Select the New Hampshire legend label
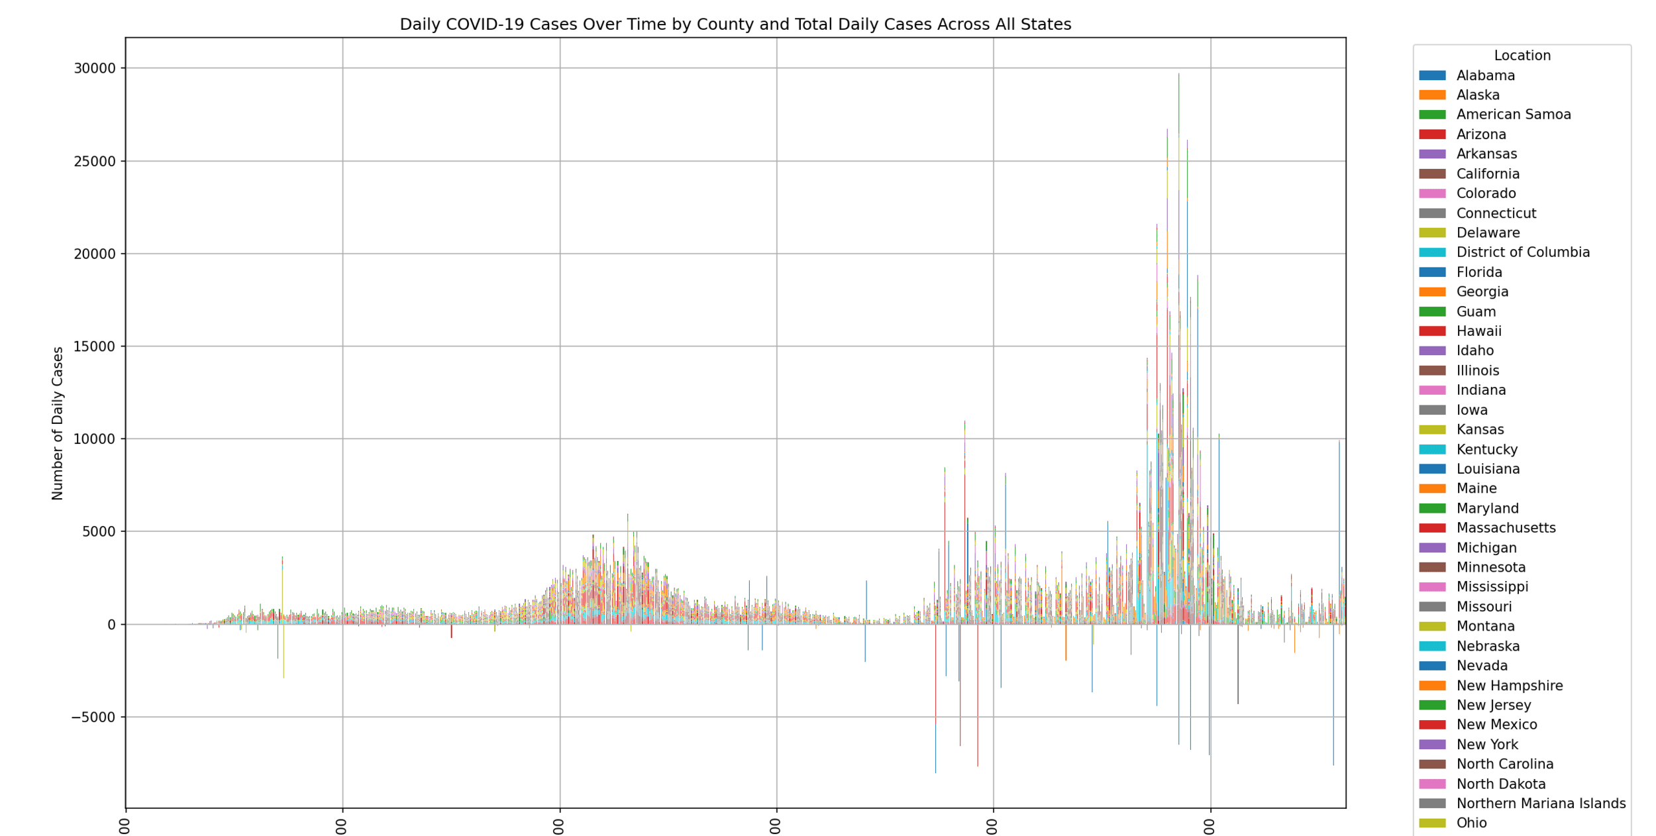Viewport: 1656px width, 836px height. point(1509,686)
